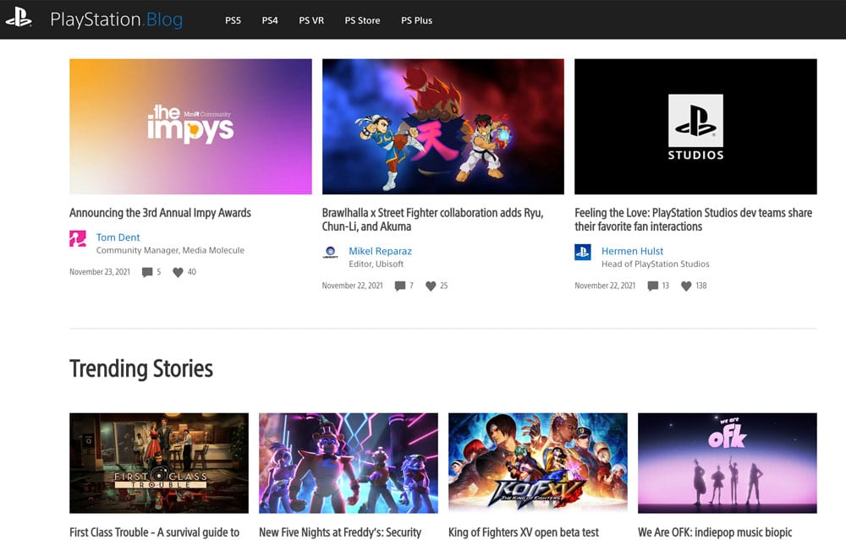The image size is (846, 540).
Task: Open the Brawlhalla x Street Fighter collaboration article
Action: pos(432,220)
